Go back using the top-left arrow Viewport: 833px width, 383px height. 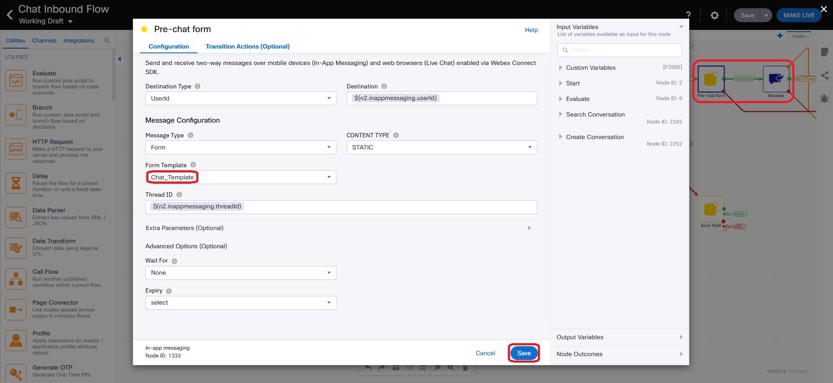tap(10, 15)
